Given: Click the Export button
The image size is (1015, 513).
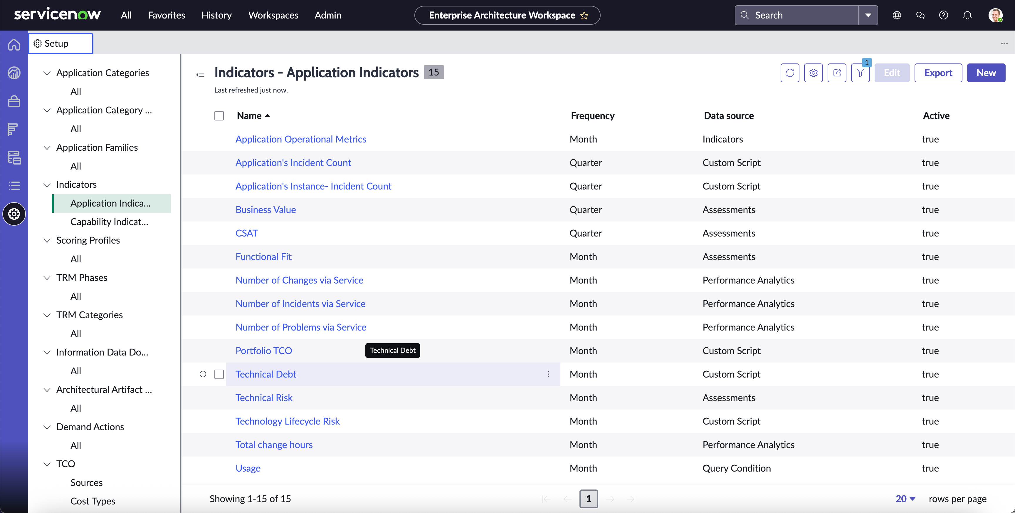Looking at the screenshot, I should [938, 73].
